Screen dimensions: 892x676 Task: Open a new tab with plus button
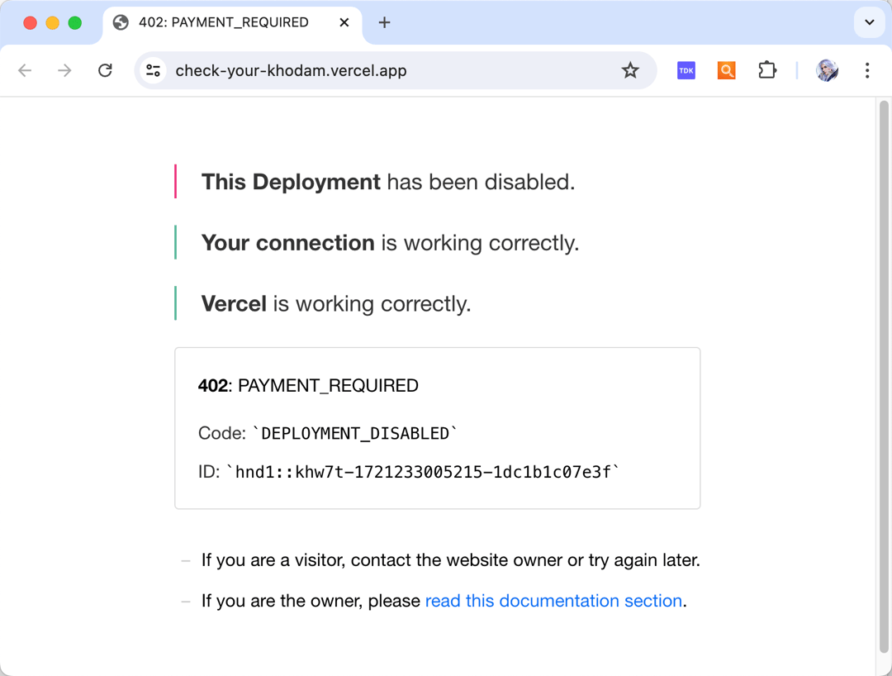(x=384, y=22)
